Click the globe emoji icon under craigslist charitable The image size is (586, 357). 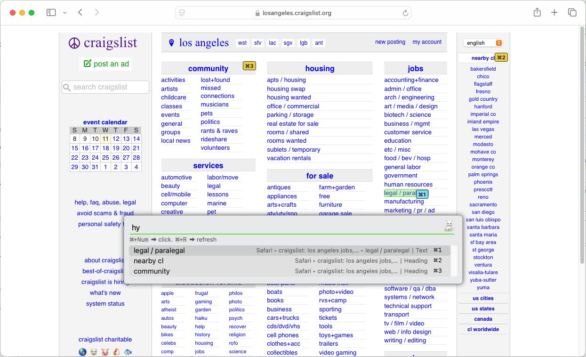click(x=82, y=352)
